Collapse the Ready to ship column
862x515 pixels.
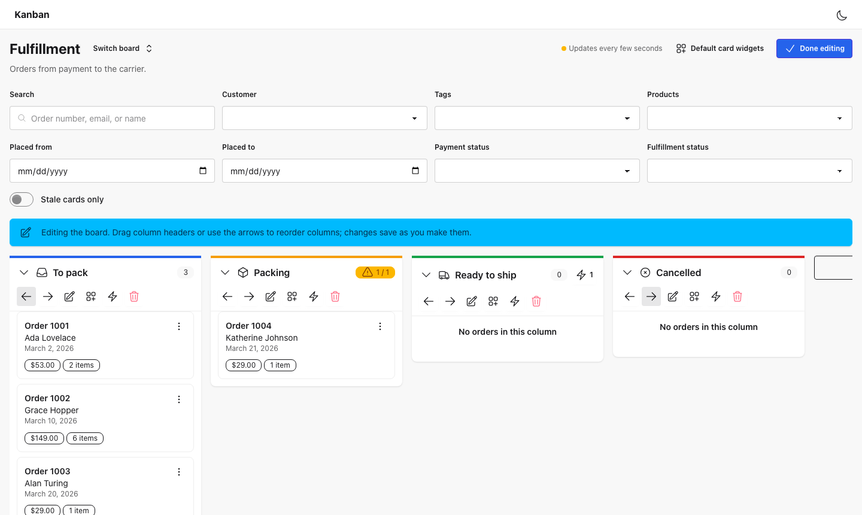pyautogui.click(x=426, y=275)
